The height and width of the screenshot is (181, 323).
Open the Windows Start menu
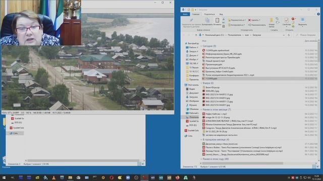pos(4,177)
